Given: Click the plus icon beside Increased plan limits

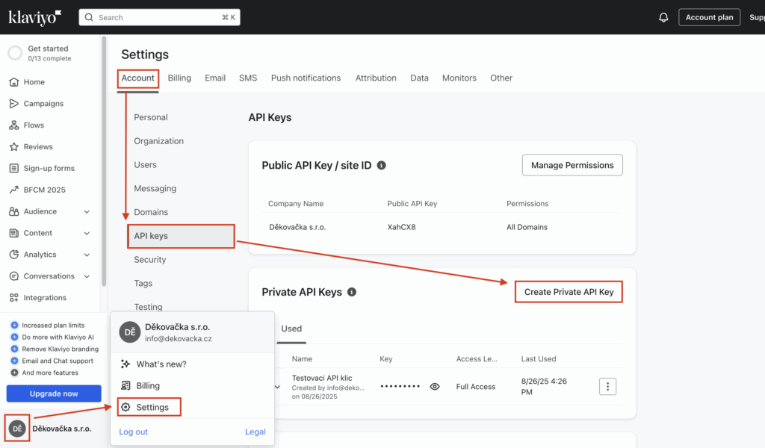Looking at the screenshot, I should (14, 325).
